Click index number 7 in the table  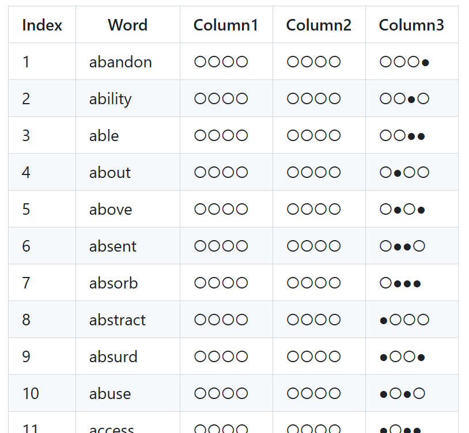(x=26, y=283)
